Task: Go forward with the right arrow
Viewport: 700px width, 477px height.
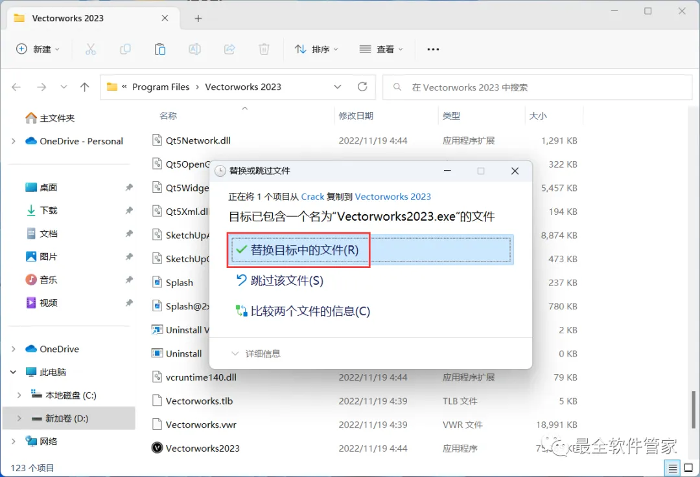Action: (x=41, y=87)
